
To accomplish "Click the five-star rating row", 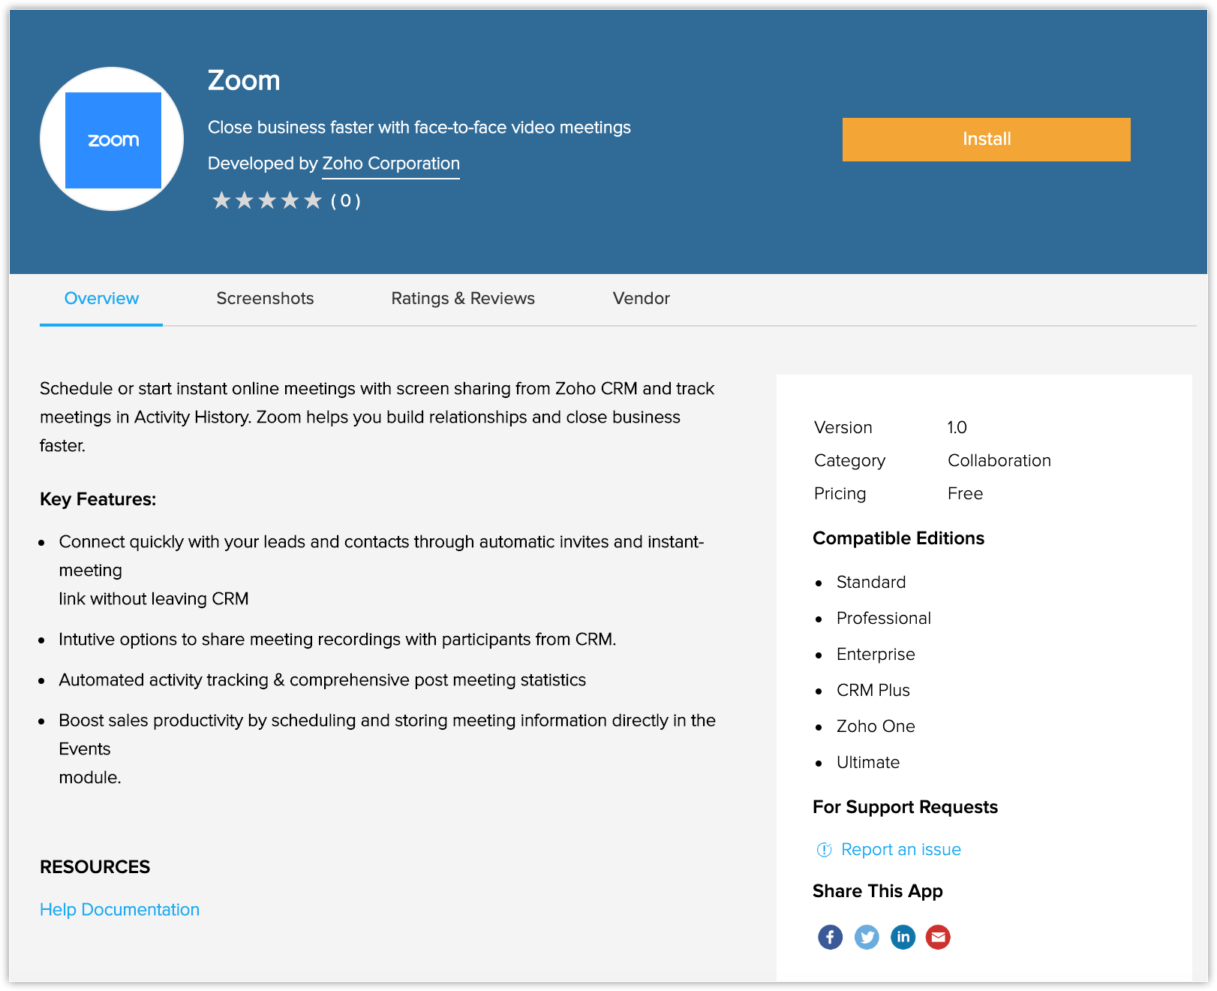I will tap(267, 200).
